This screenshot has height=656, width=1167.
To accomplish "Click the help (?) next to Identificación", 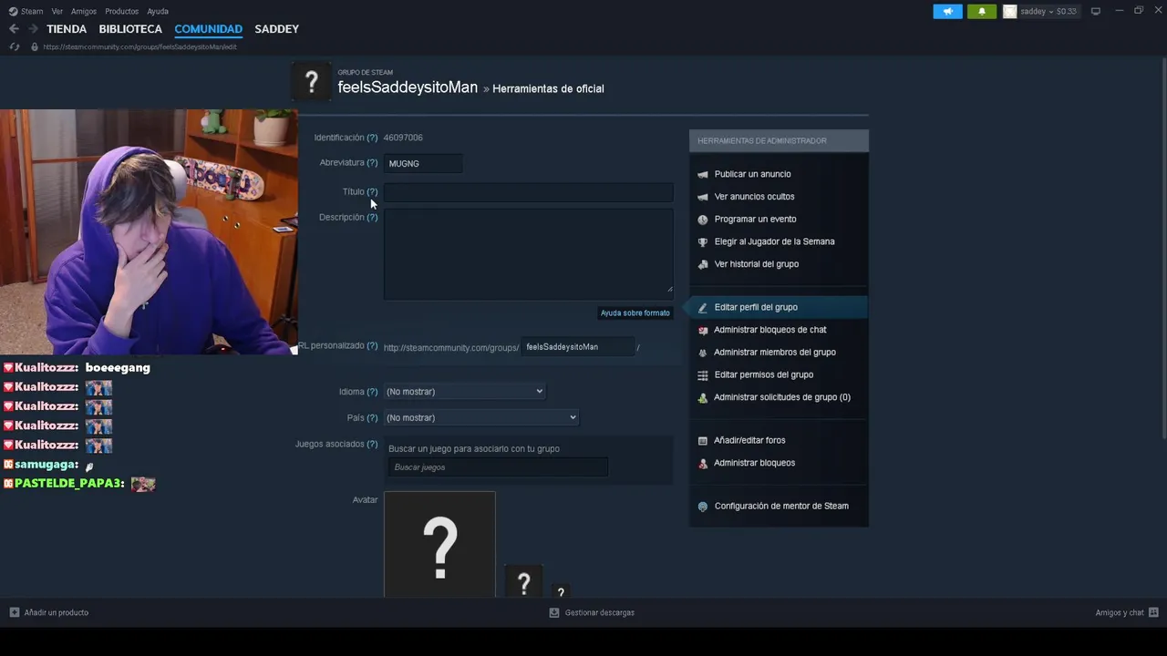I will point(372,138).
